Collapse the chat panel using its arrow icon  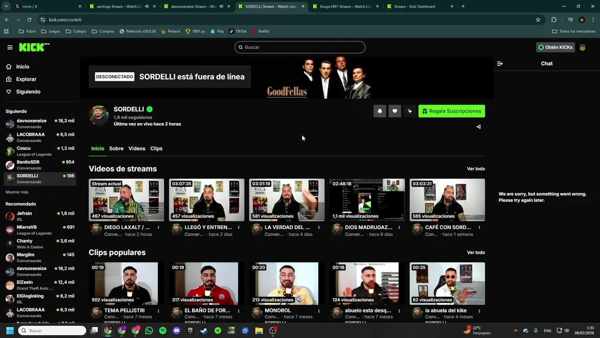tap(500, 63)
